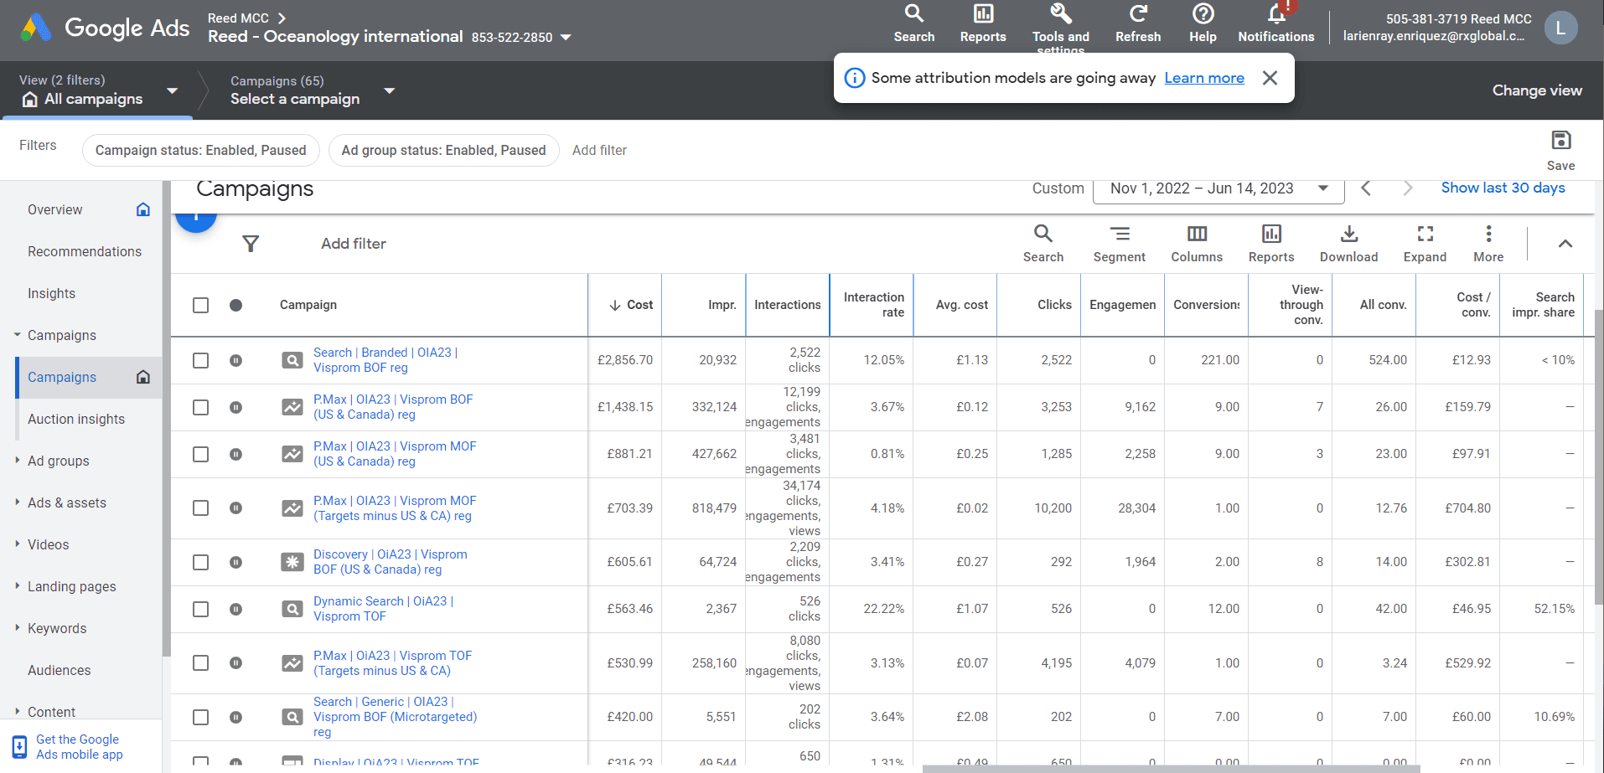The height and width of the screenshot is (773, 1604).
Task: Click status icon of Dynamic Search campaign
Action: click(236, 609)
